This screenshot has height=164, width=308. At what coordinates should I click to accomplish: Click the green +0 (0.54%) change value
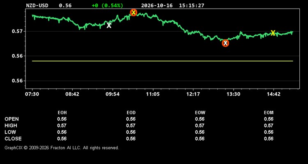click(108, 5)
